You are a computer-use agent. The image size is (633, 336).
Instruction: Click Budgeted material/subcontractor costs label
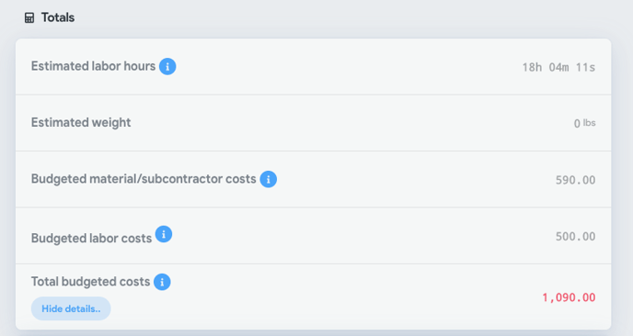pos(144,179)
